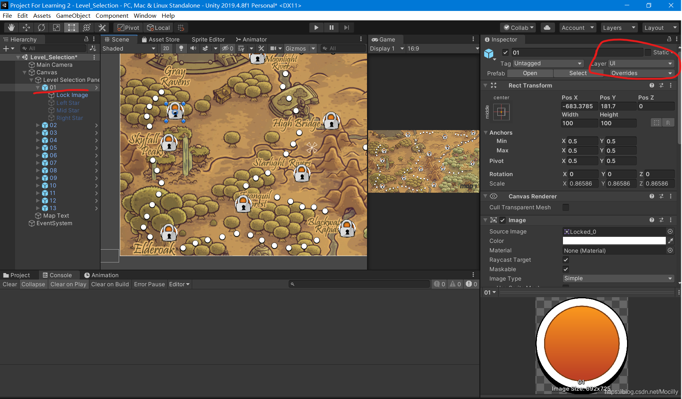682x399 pixels.
Task: Pick the Source Image object selector
Action: coord(670,232)
